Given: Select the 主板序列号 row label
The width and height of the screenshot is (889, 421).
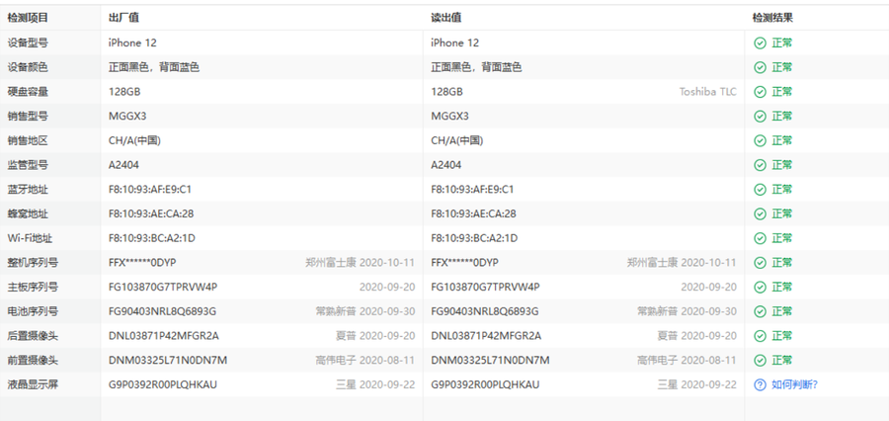Looking at the screenshot, I should click(33, 287).
